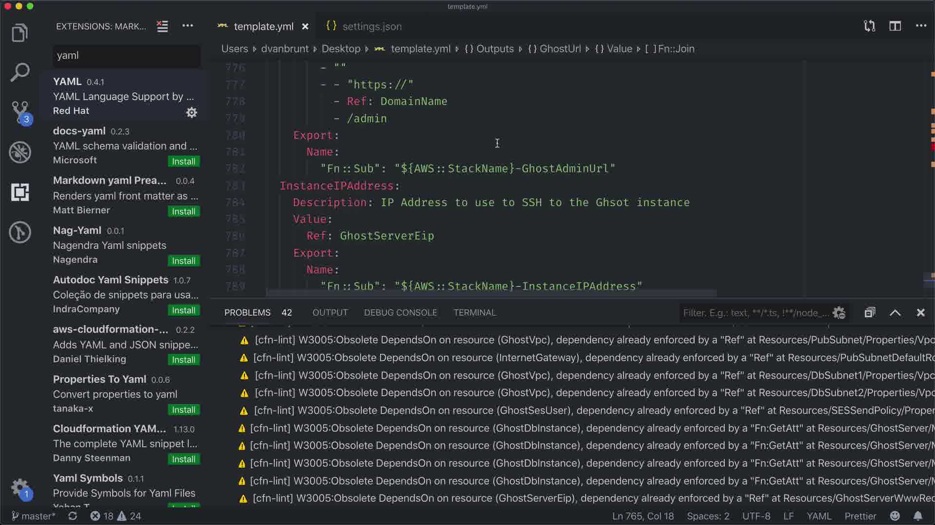The height and width of the screenshot is (525, 935).
Task: Open the Explorer view in activity bar
Action: click(x=20, y=33)
